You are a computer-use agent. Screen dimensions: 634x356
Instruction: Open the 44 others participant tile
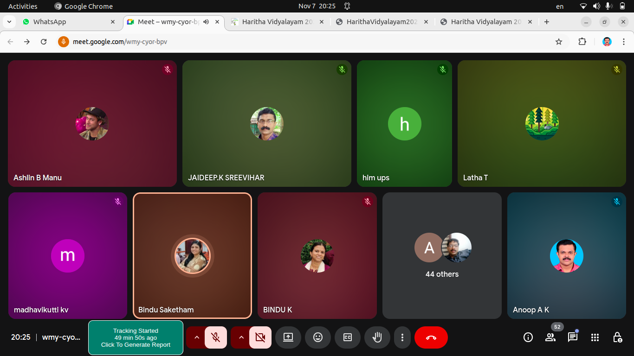(442, 256)
